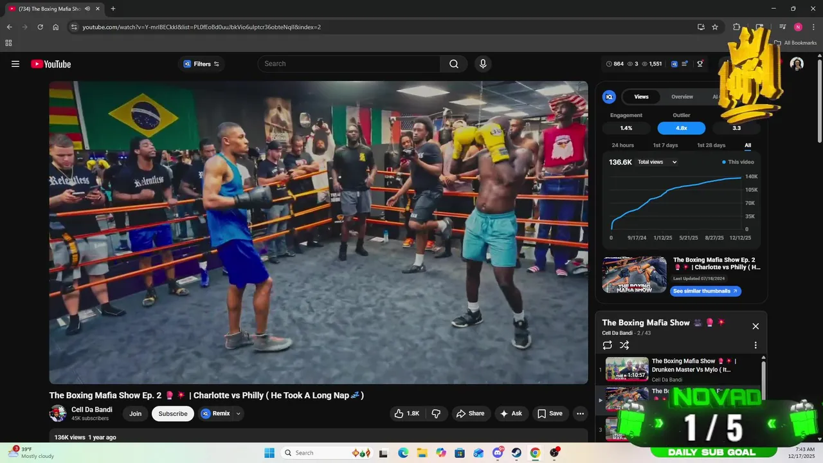Subscribe to Cell Da Bandi
The height and width of the screenshot is (463, 823).
(173, 413)
